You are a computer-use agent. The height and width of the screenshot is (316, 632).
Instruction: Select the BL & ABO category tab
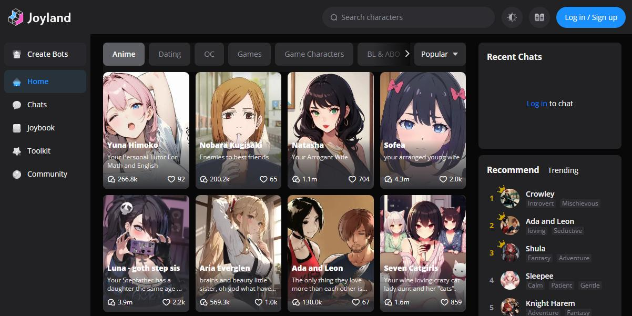[383, 54]
